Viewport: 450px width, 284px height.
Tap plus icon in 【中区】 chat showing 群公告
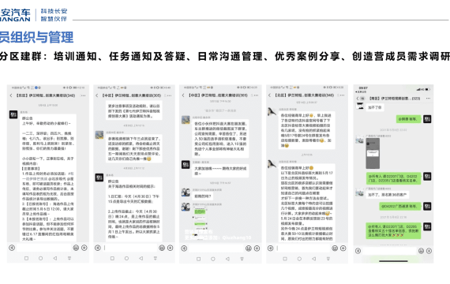(x=171, y=248)
